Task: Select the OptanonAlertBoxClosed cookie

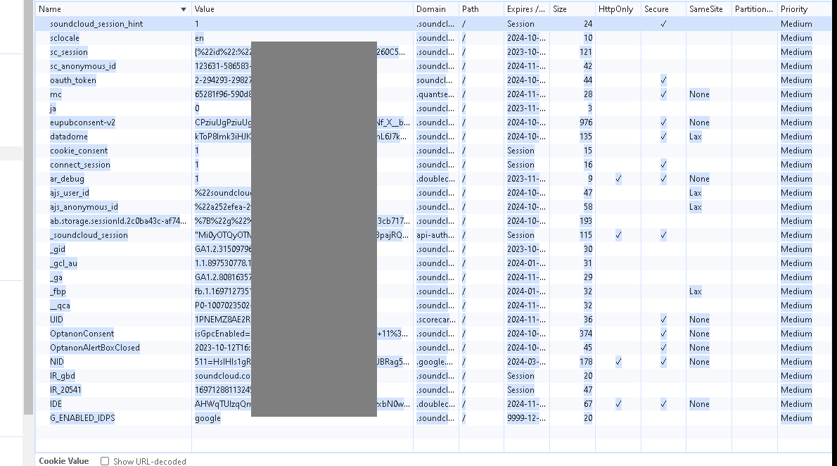Action: (x=95, y=348)
